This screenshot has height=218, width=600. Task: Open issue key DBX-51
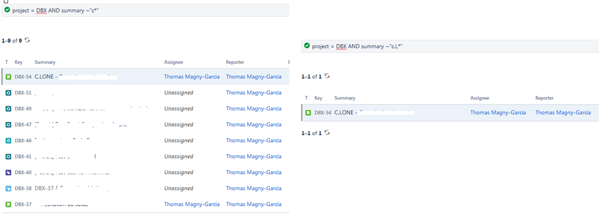(23, 92)
